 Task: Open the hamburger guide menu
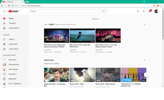[4, 11]
